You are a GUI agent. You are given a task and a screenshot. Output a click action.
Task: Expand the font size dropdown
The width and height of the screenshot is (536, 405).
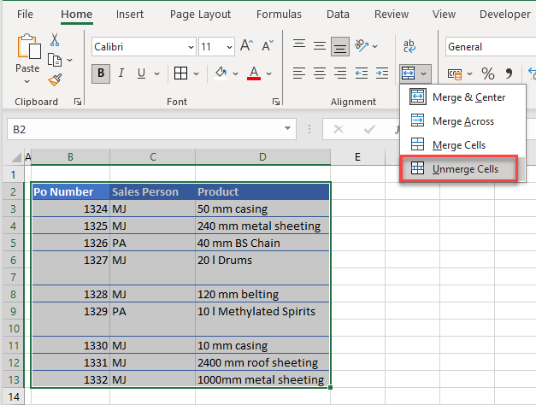[x=228, y=47]
